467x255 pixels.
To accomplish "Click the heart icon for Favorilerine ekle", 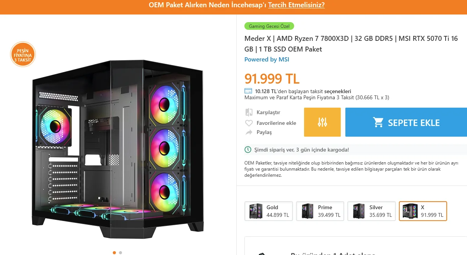I will tap(249, 123).
